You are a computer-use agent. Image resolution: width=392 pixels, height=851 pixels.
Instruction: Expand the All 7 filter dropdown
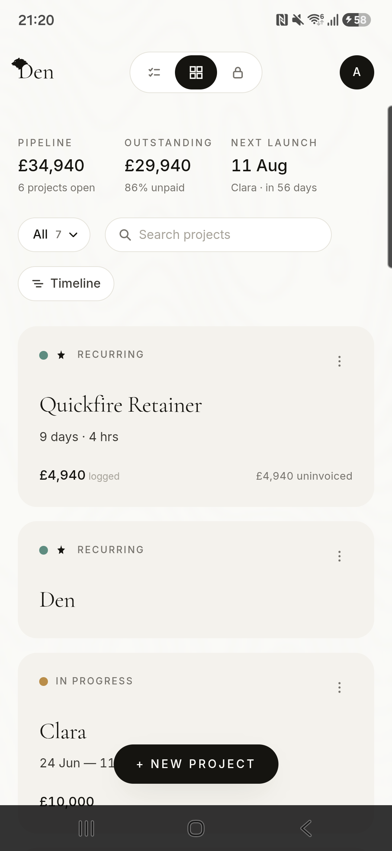(x=54, y=235)
